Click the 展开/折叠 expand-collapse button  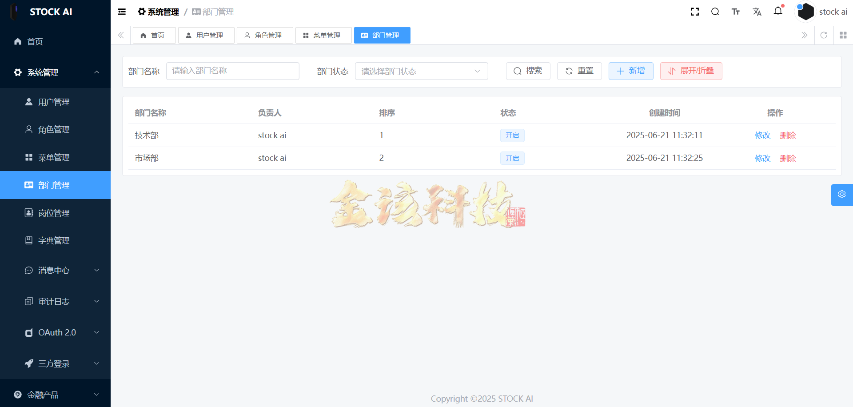click(x=691, y=71)
